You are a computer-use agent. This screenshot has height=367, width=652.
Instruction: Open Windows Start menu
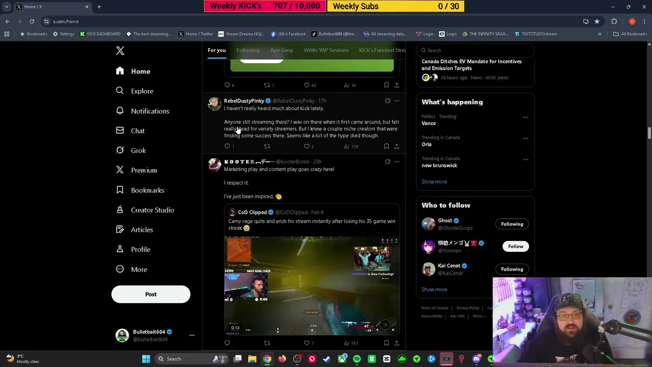146,359
